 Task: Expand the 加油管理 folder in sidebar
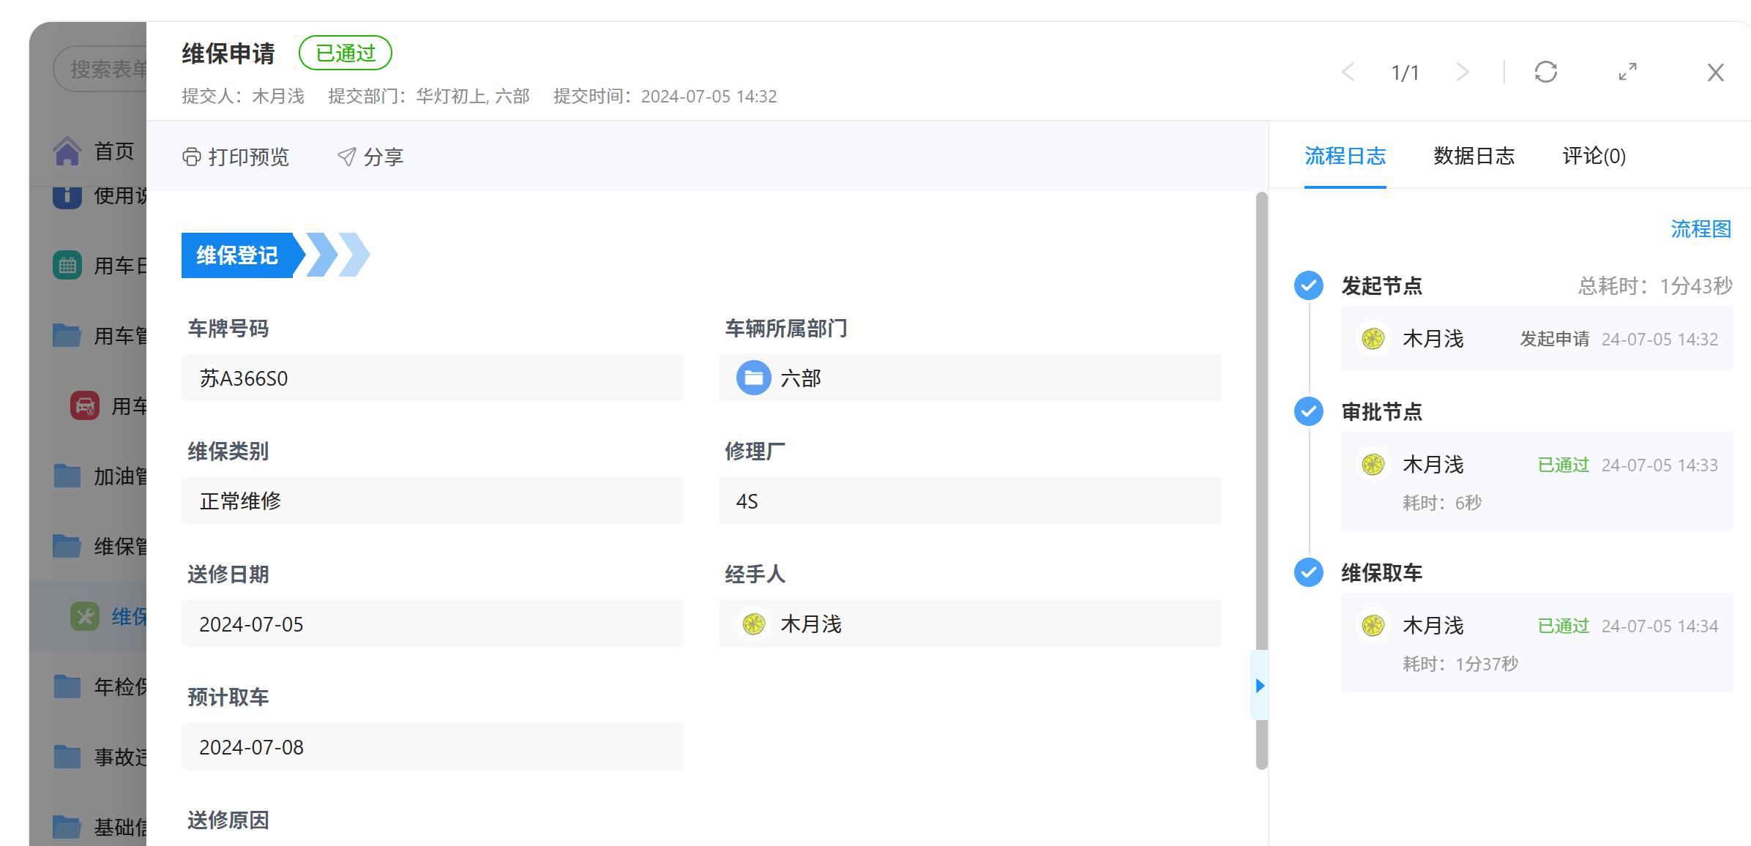[x=67, y=476]
